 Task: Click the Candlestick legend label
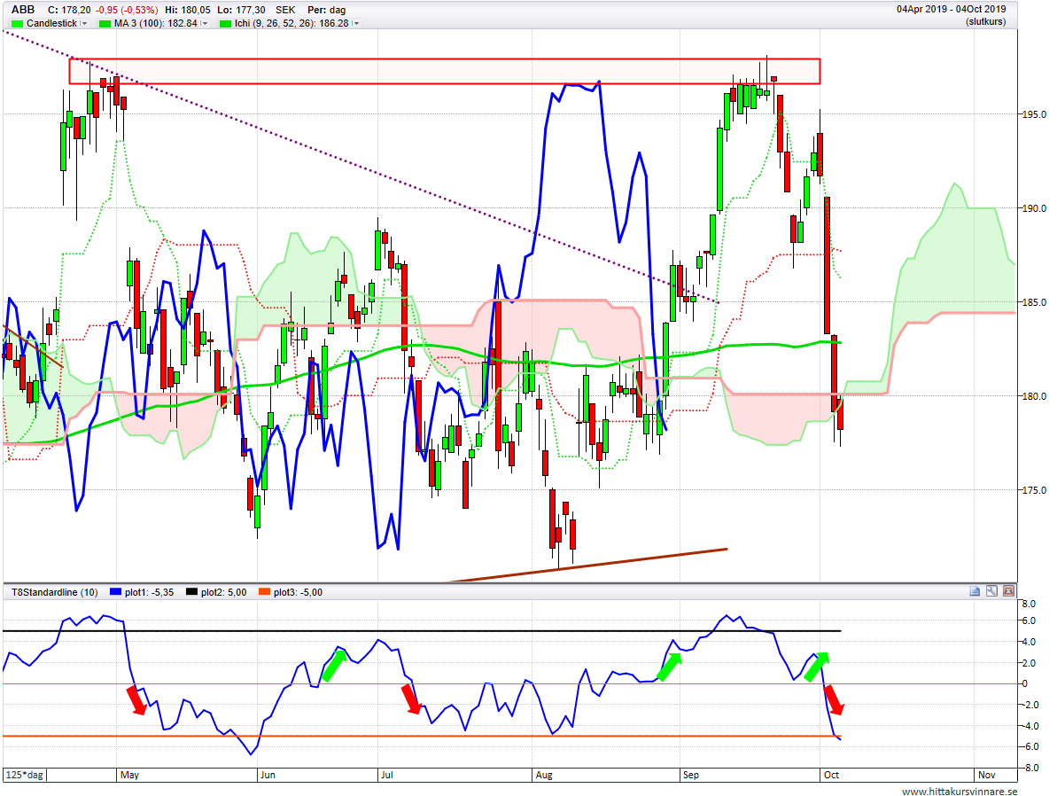coord(52,23)
